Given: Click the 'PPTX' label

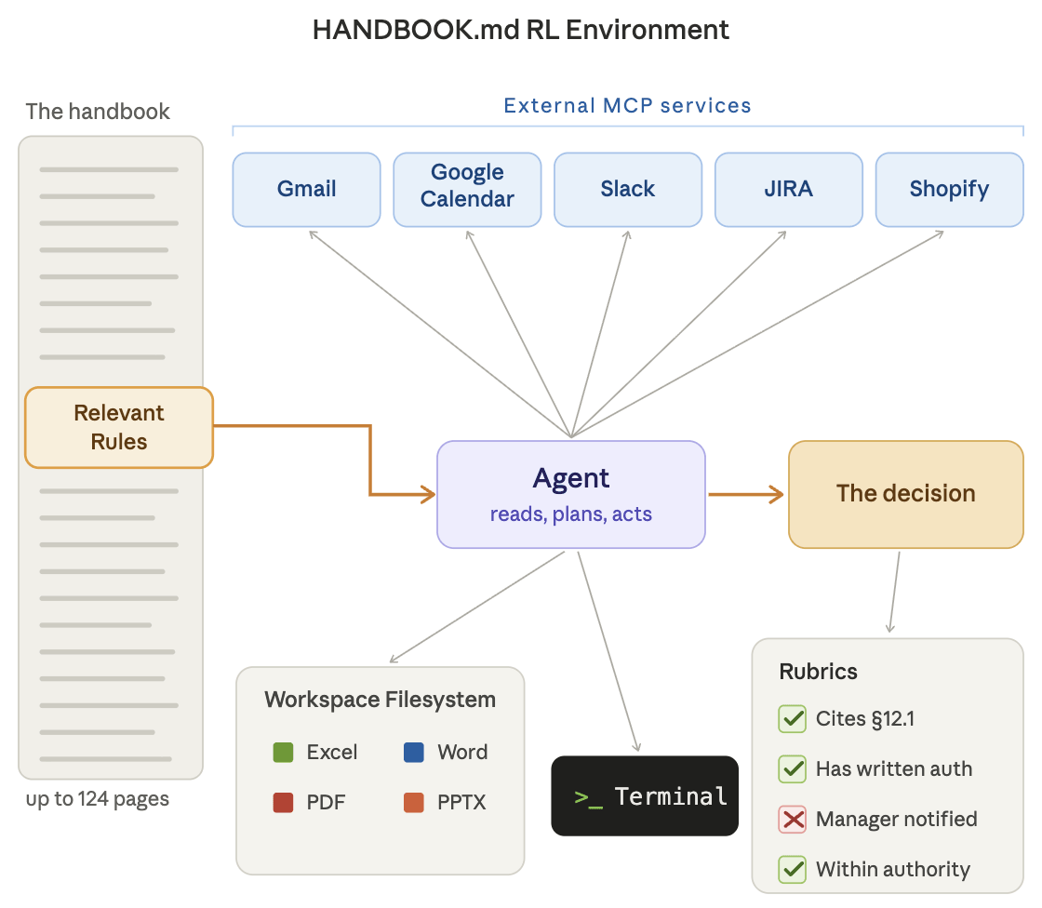Looking at the screenshot, I should tap(461, 803).
